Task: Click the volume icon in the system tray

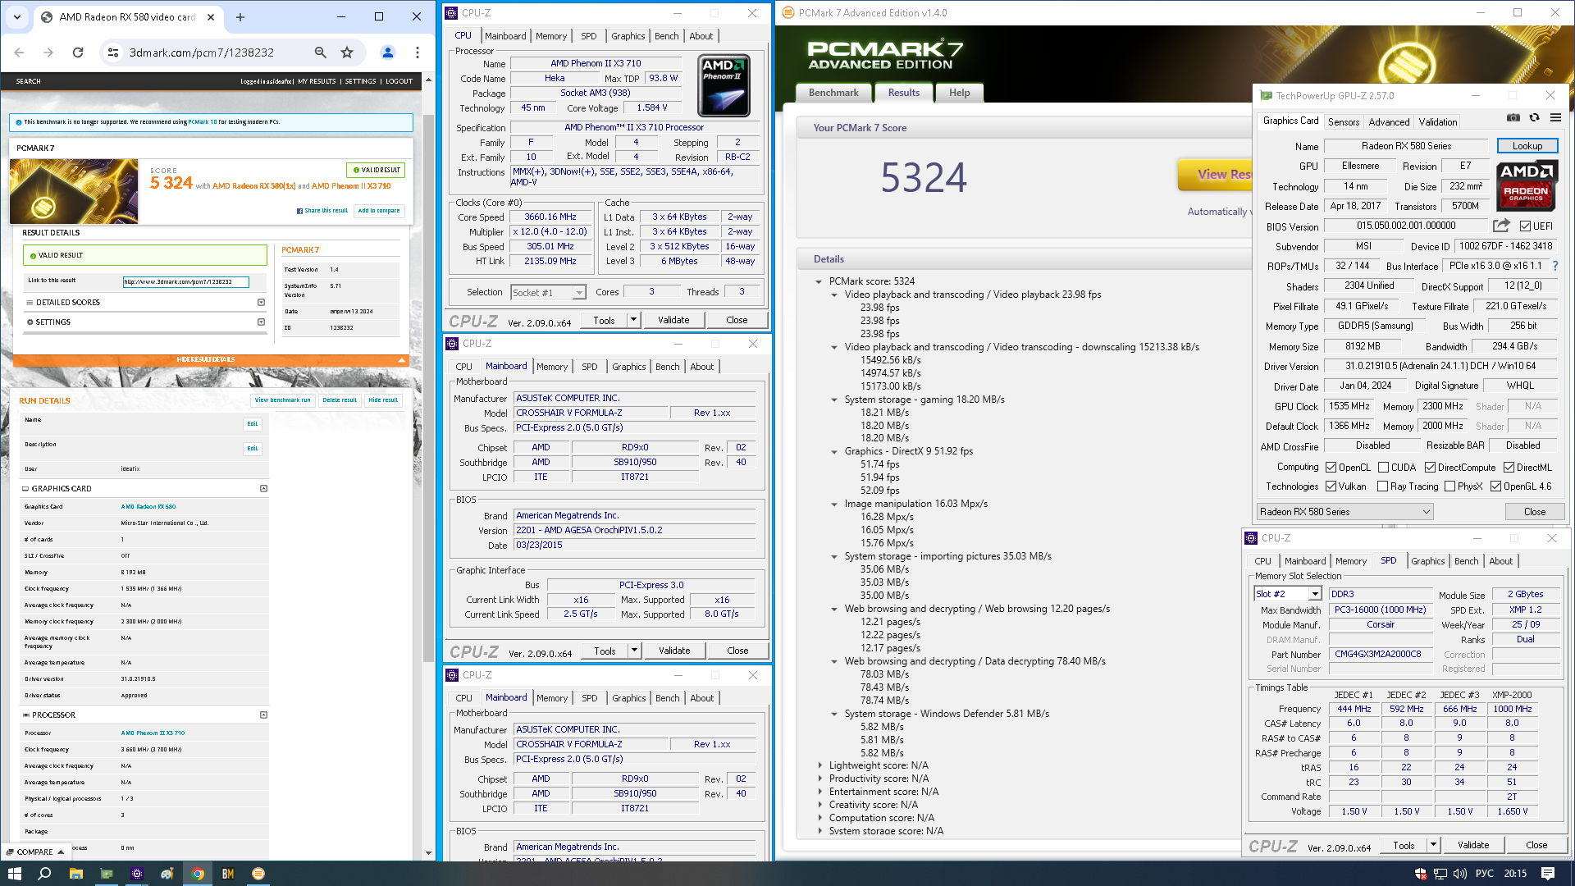Action: tap(1461, 874)
